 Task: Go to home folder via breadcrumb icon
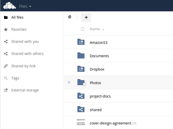coord(70,17)
